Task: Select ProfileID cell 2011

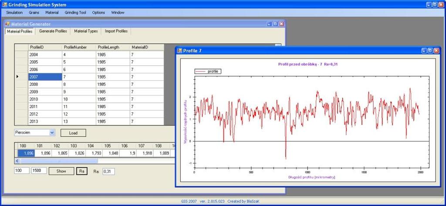Action: 45,107
